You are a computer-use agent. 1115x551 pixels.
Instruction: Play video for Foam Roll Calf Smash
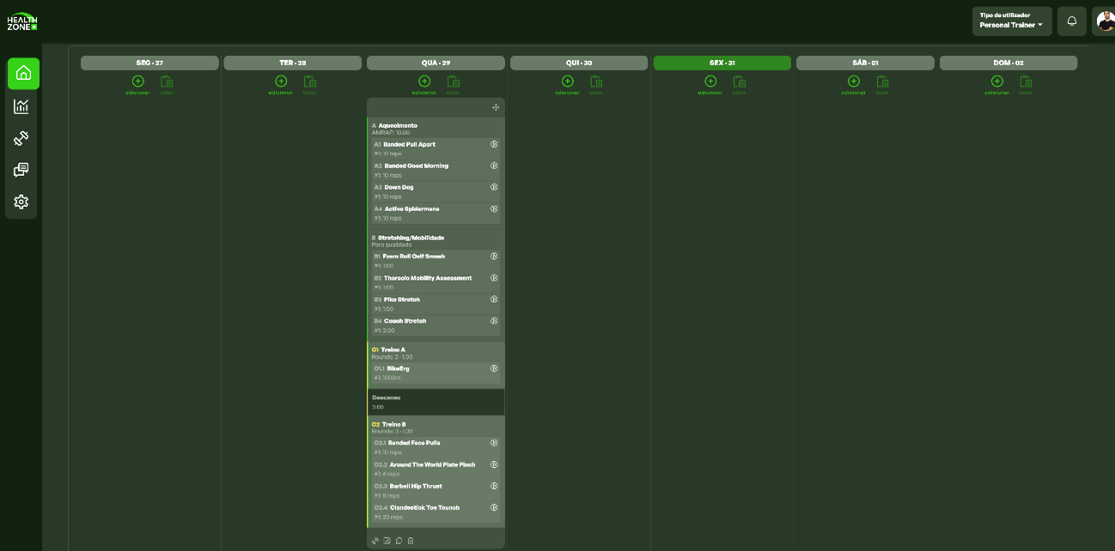point(494,256)
